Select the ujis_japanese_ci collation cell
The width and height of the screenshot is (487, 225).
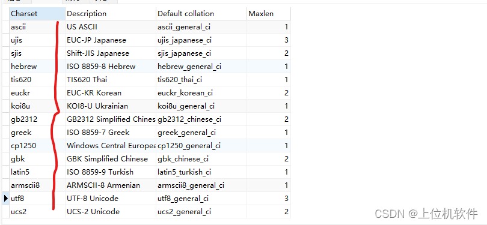click(201, 40)
